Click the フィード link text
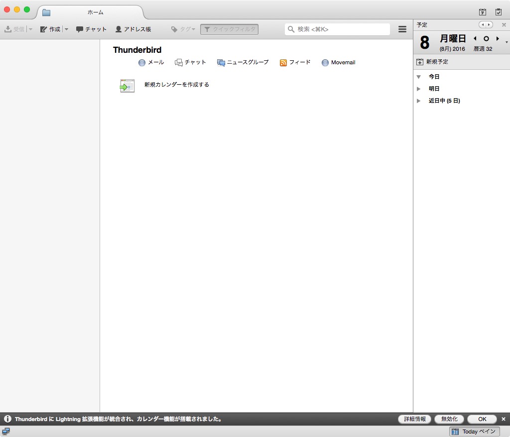Image resolution: width=510 pixels, height=437 pixels. pyautogui.click(x=300, y=62)
